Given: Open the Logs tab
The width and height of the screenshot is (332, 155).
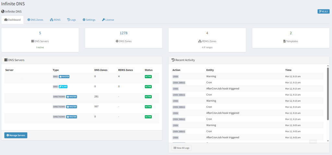Looking at the screenshot, I should pos(71,20).
